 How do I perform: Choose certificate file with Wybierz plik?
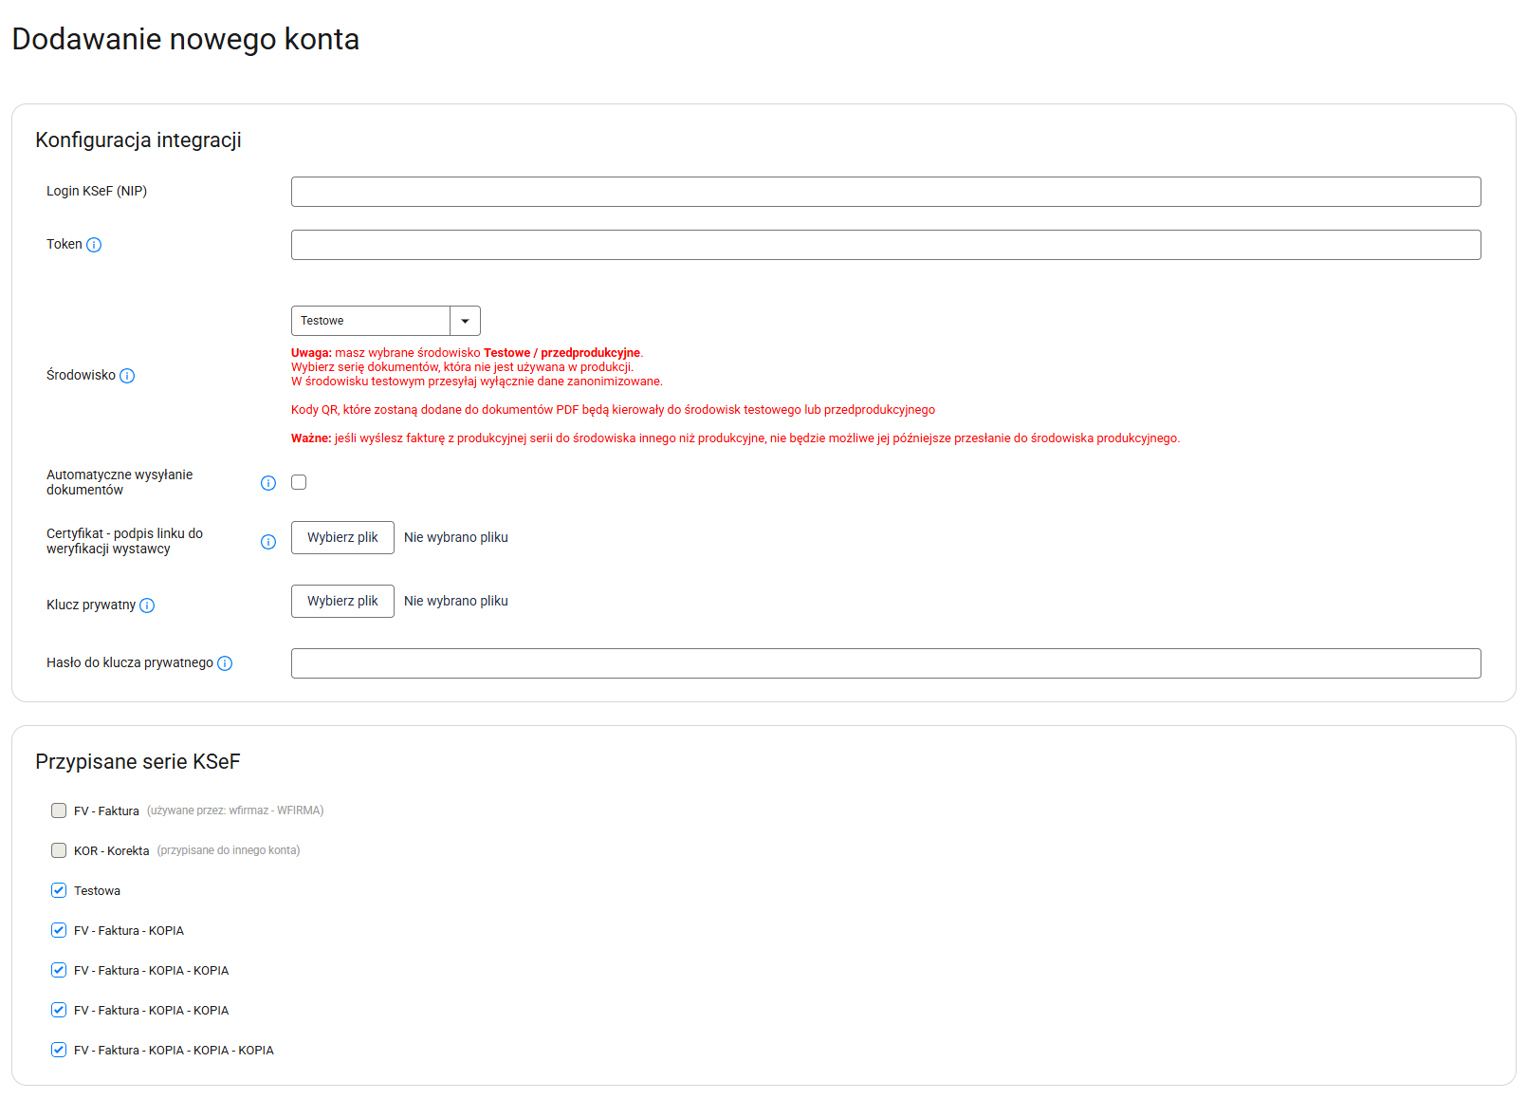[x=342, y=537]
